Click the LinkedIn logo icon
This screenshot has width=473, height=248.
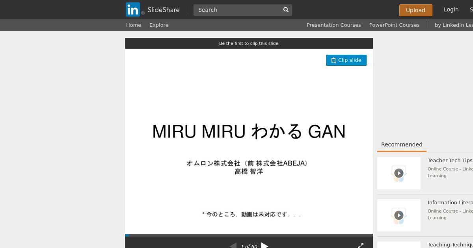(133, 9)
